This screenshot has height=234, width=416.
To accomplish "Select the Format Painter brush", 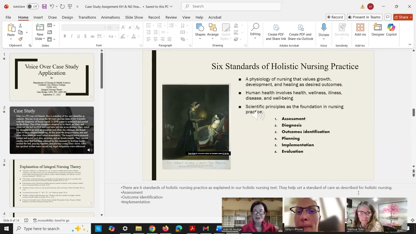I will (x=20, y=39).
